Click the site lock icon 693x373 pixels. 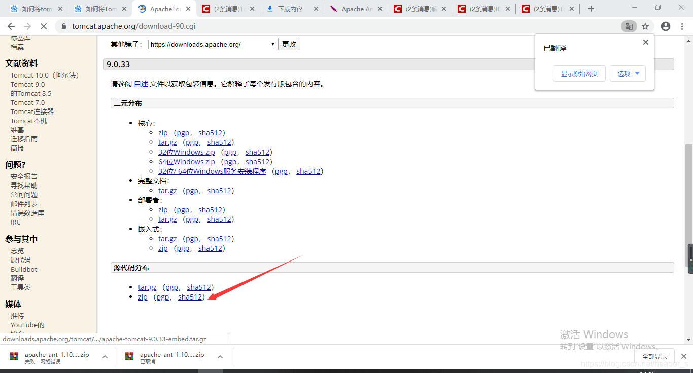(63, 26)
